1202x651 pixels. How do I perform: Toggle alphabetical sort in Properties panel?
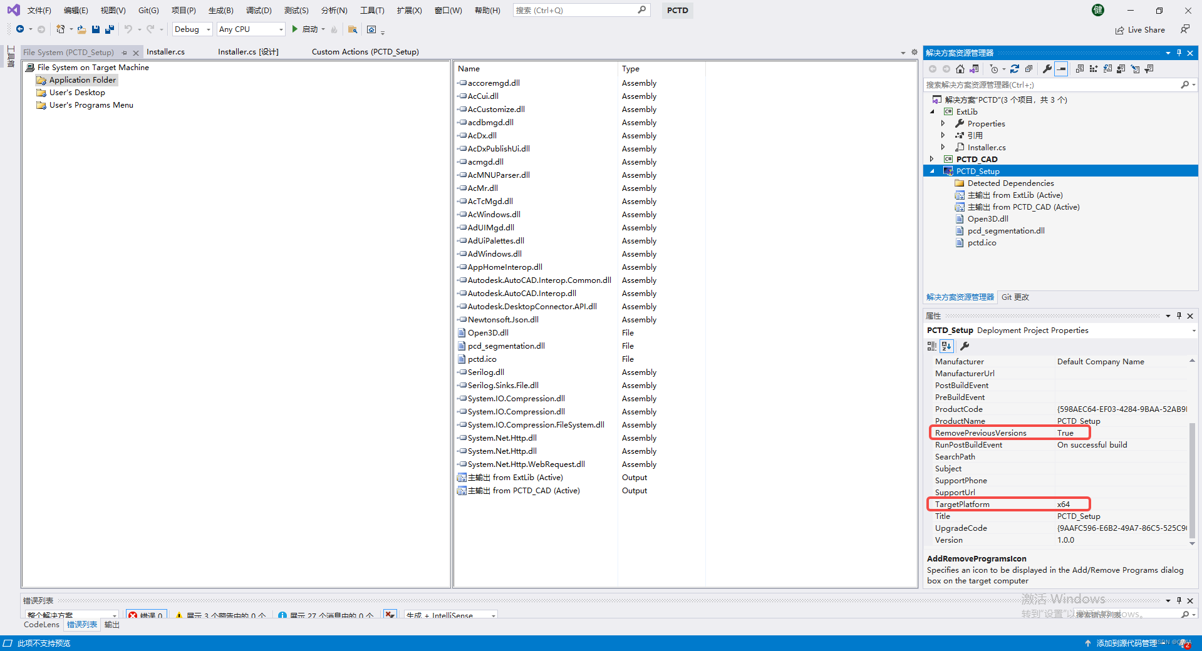pyautogui.click(x=946, y=346)
